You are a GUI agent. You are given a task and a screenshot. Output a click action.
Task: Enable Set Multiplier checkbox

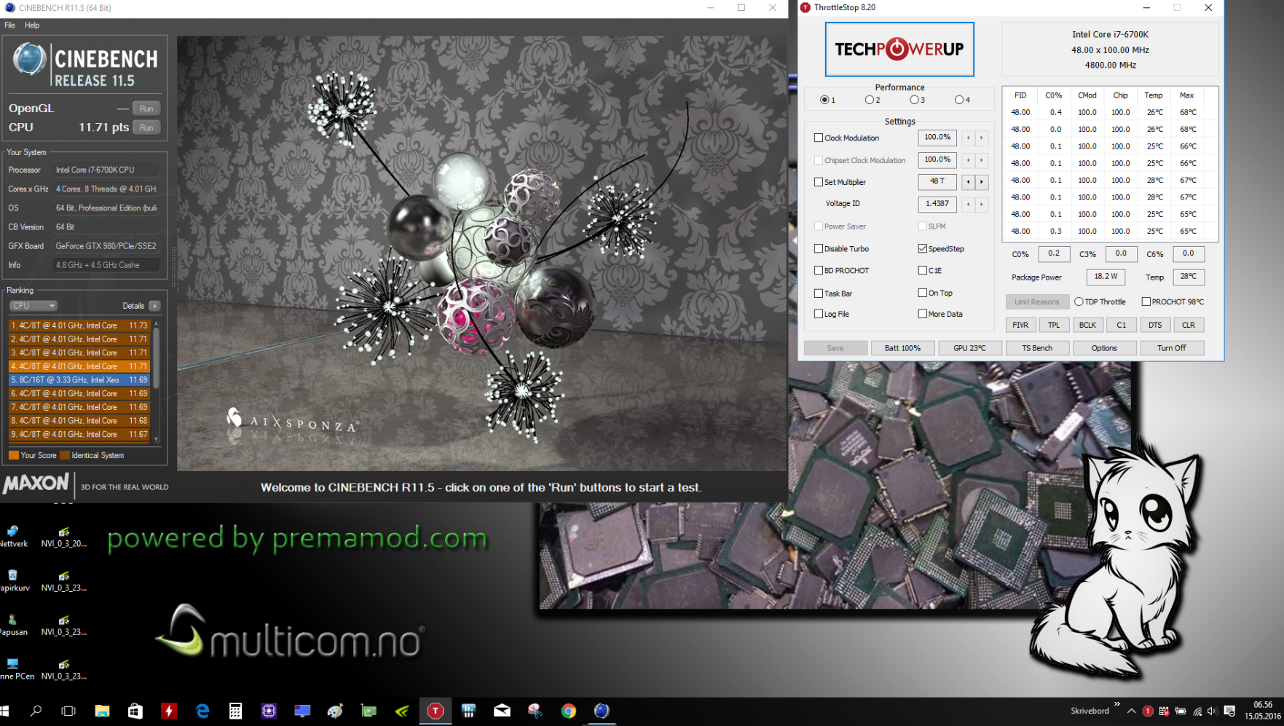[819, 182]
